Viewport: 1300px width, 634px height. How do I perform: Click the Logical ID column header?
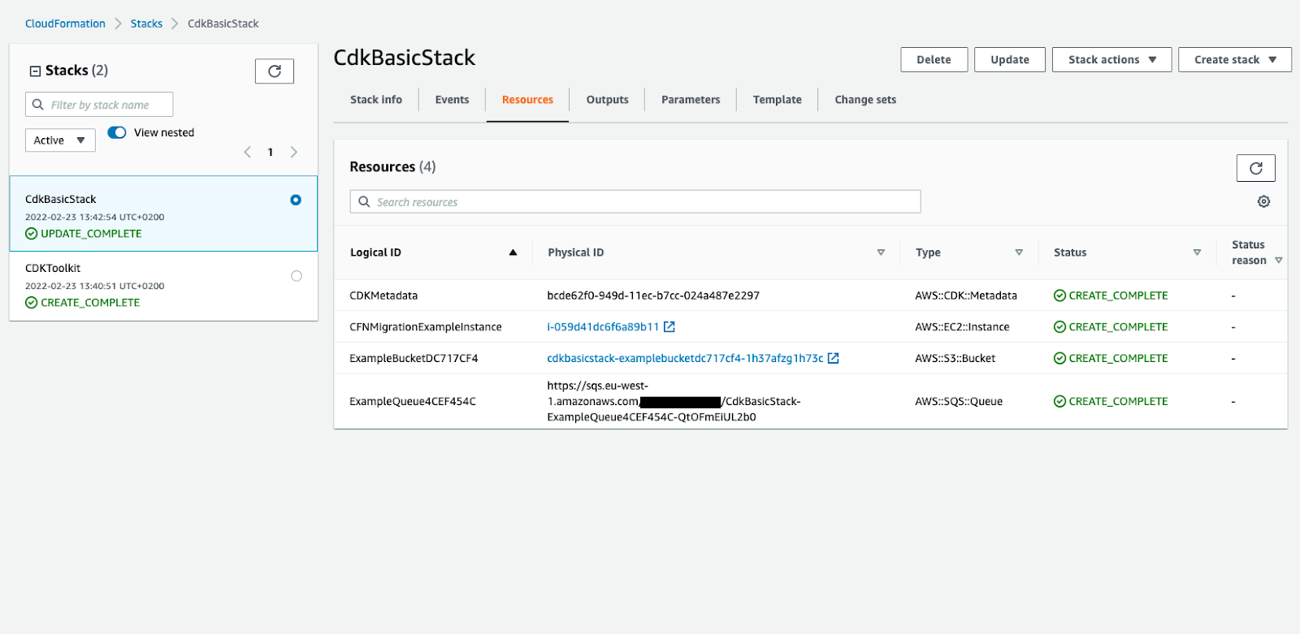[375, 252]
